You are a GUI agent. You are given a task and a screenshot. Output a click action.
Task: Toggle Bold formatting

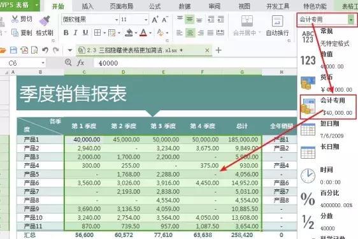(x=66, y=33)
